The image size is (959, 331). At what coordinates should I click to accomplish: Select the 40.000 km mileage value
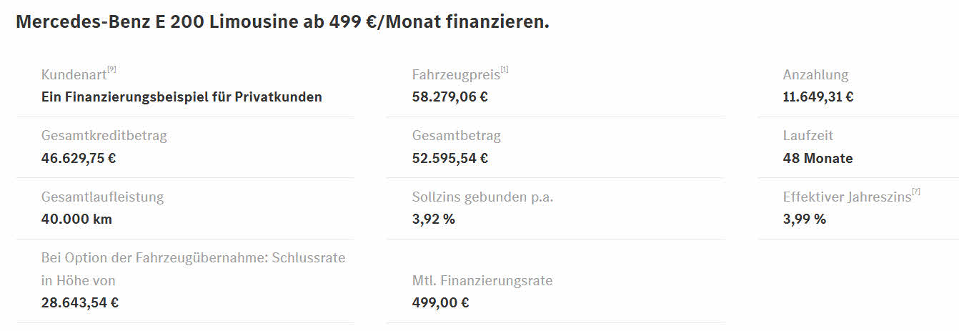(76, 219)
